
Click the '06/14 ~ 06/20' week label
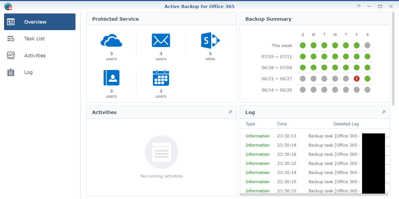277,90
